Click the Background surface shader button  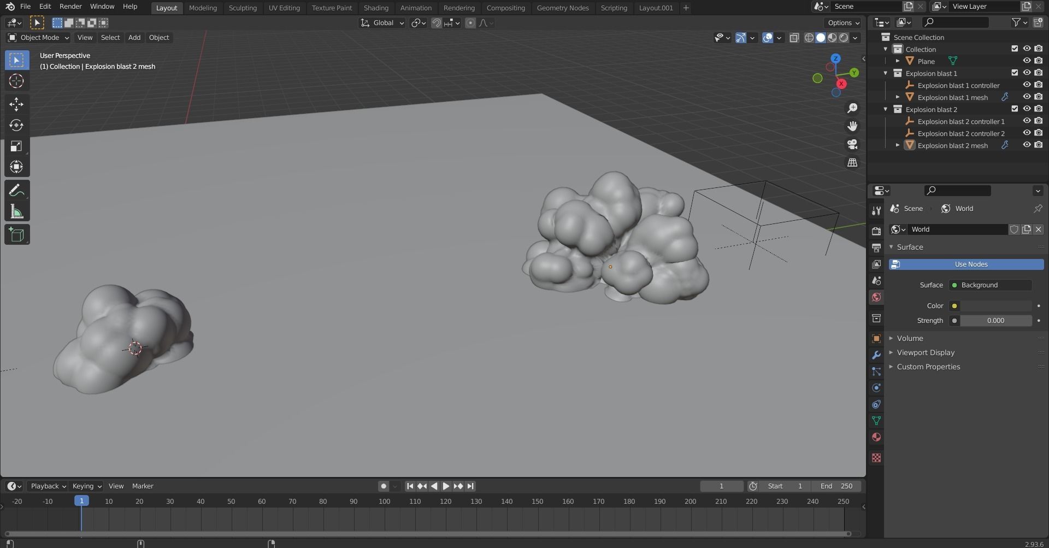(x=989, y=285)
